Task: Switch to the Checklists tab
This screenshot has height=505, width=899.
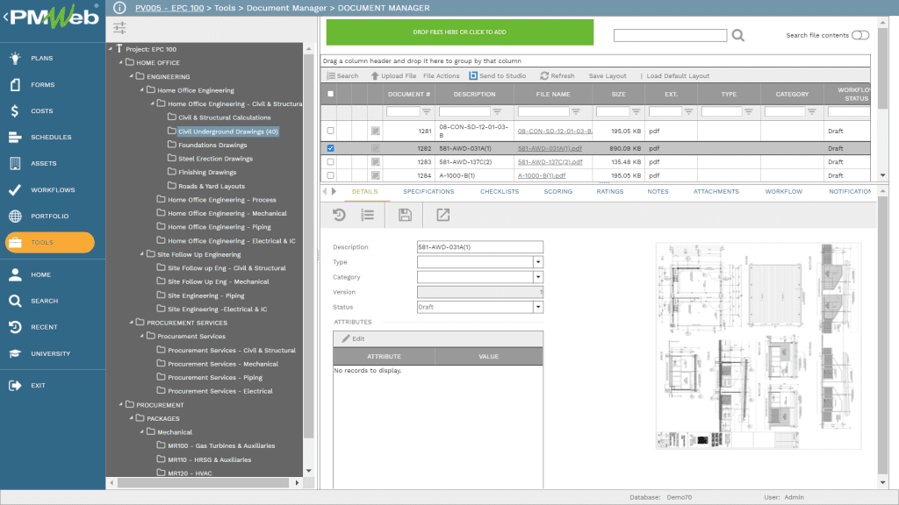Action: [x=500, y=192]
